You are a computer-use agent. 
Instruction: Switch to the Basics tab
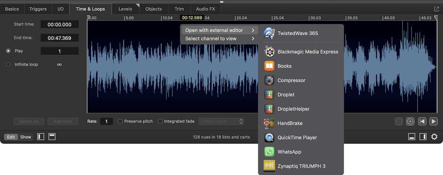coord(12,9)
